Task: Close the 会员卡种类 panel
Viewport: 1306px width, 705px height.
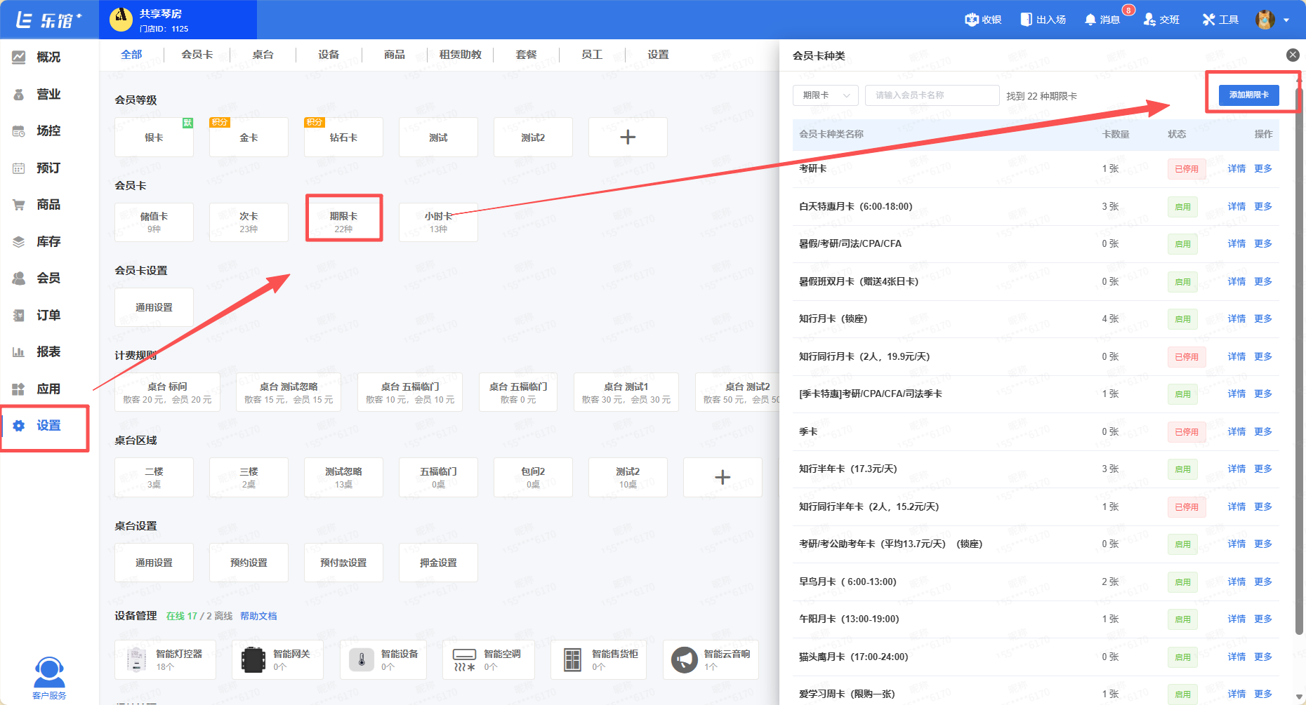Action: point(1292,55)
